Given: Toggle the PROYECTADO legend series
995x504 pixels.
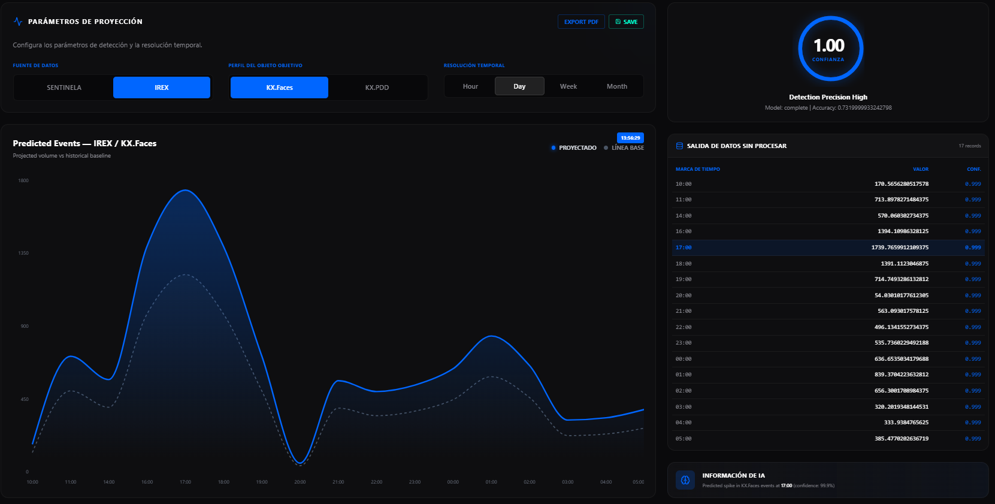Looking at the screenshot, I should point(574,147).
